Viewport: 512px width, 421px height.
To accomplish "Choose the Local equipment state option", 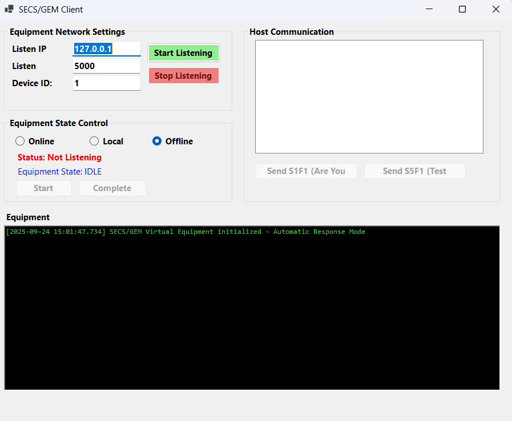I will click(95, 141).
